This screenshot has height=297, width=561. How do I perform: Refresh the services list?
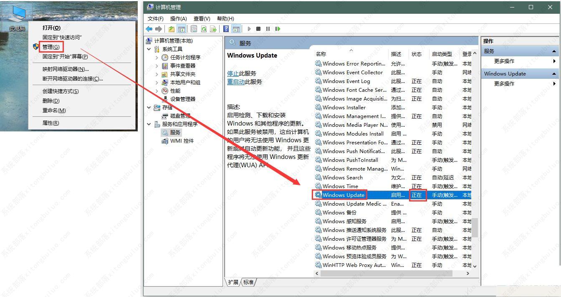tap(204, 29)
